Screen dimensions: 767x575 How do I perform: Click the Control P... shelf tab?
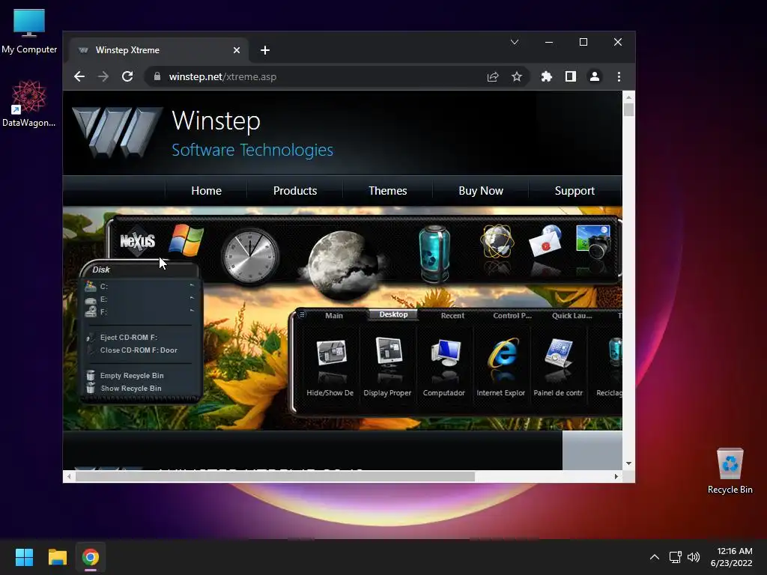click(x=512, y=315)
